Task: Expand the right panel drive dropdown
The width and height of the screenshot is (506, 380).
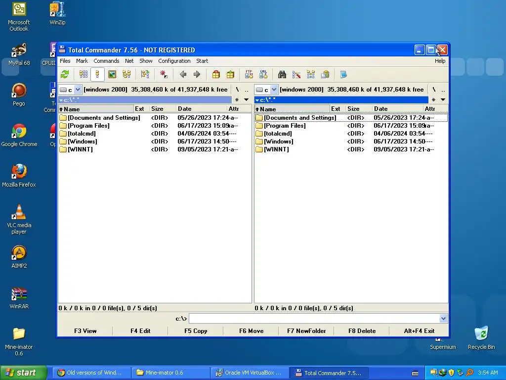Action: [x=274, y=90]
